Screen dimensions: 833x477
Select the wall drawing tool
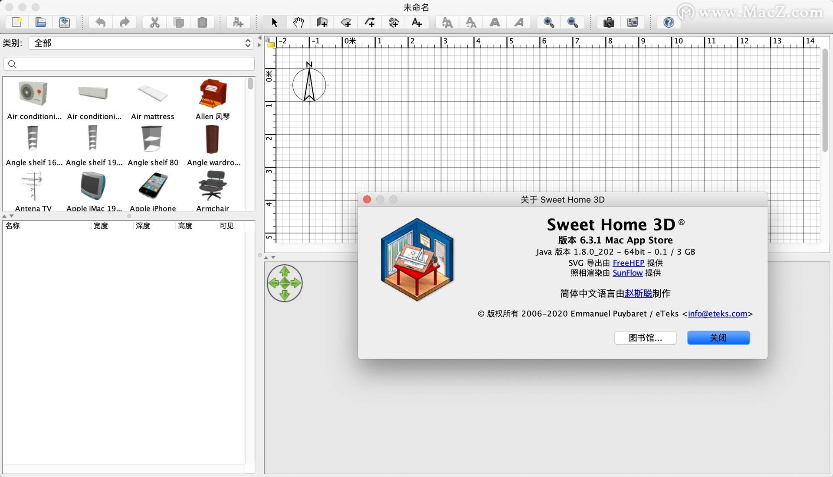coord(321,22)
